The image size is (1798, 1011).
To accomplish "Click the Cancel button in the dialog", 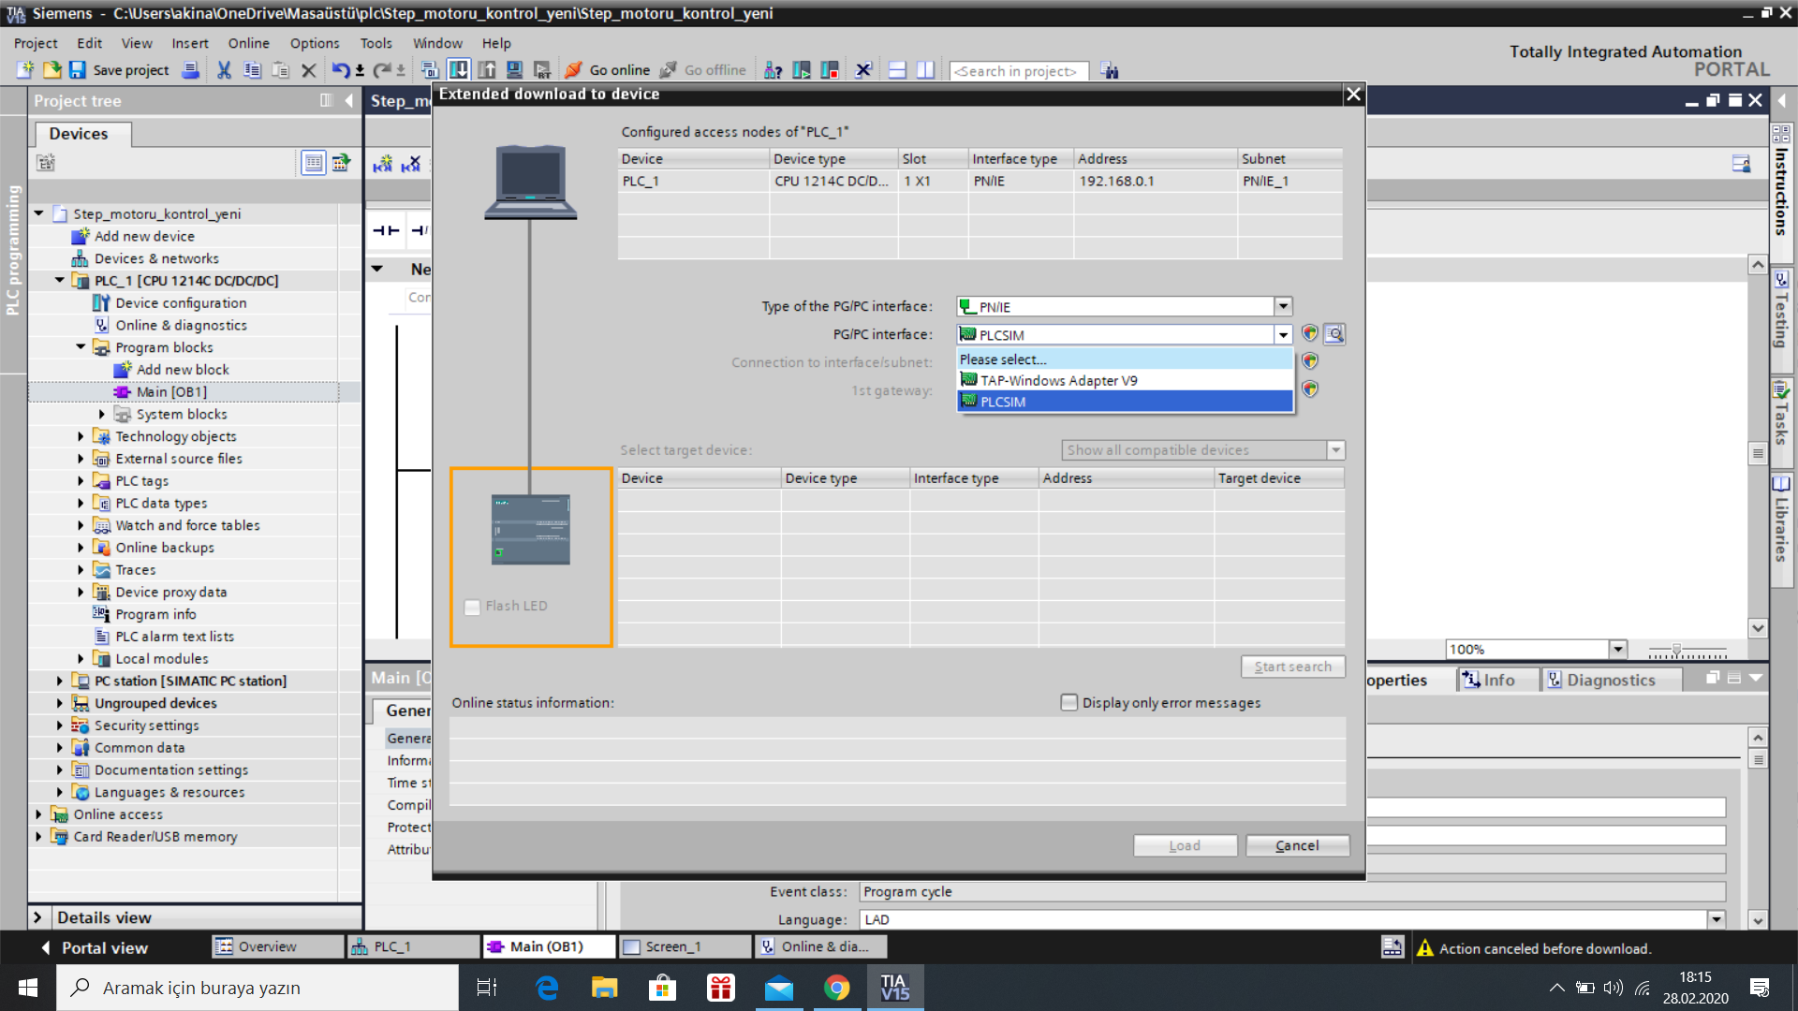I will [1297, 846].
